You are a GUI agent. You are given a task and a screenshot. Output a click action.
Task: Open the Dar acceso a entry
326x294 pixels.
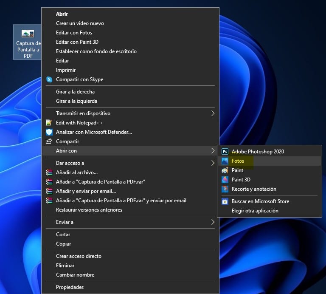130,163
